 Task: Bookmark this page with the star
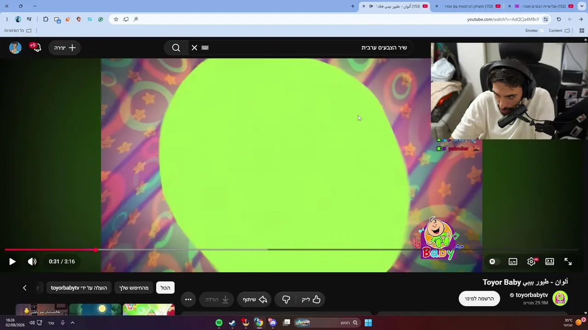(x=116, y=19)
